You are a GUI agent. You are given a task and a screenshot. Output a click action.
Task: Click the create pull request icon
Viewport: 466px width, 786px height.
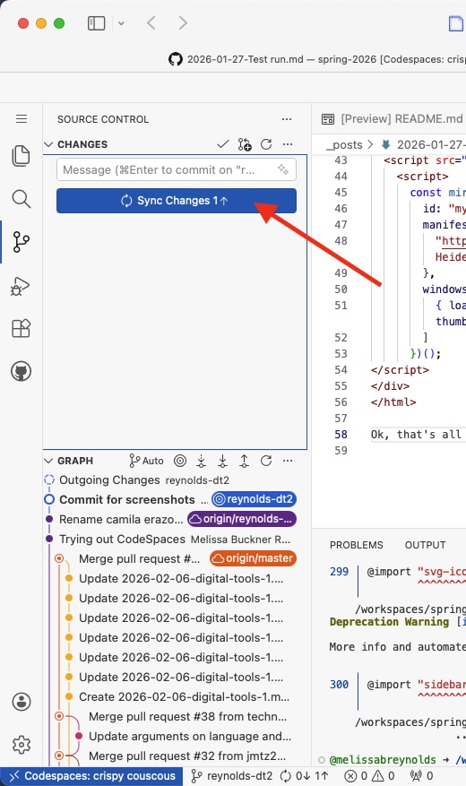(245, 144)
